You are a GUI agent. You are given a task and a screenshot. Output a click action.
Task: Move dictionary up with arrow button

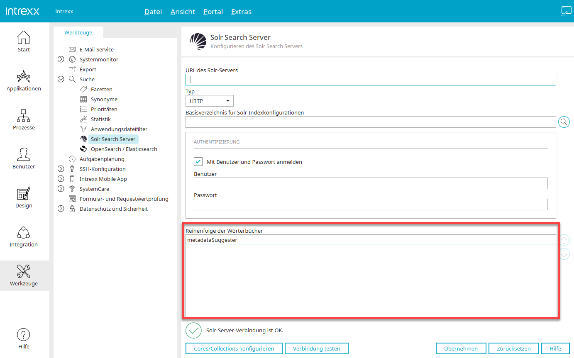[564, 240]
